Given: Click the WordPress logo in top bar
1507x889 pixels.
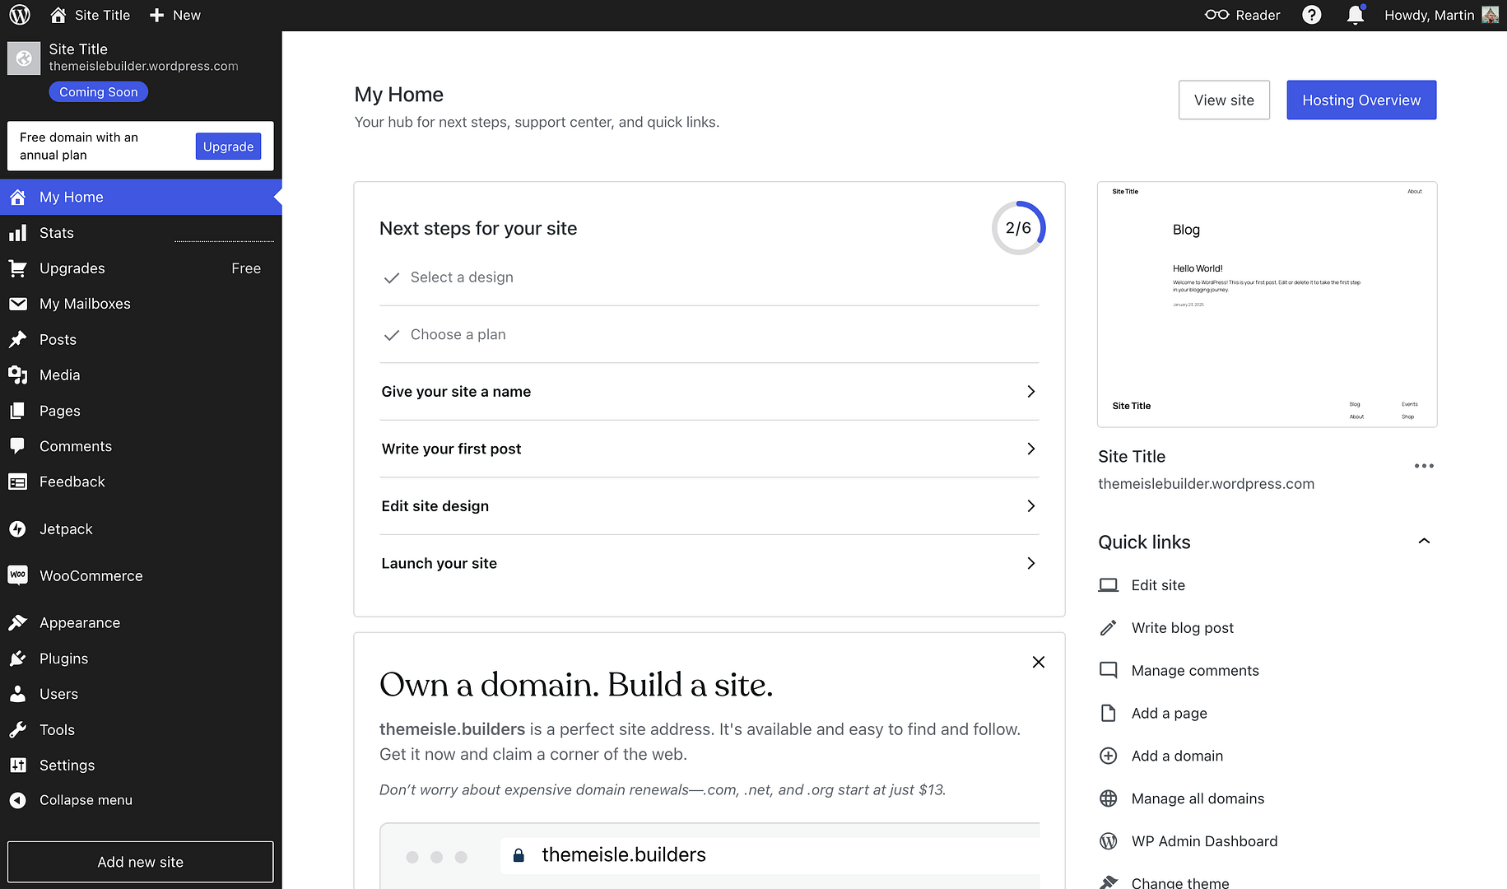Looking at the screenshot, I should click(19, 14).
